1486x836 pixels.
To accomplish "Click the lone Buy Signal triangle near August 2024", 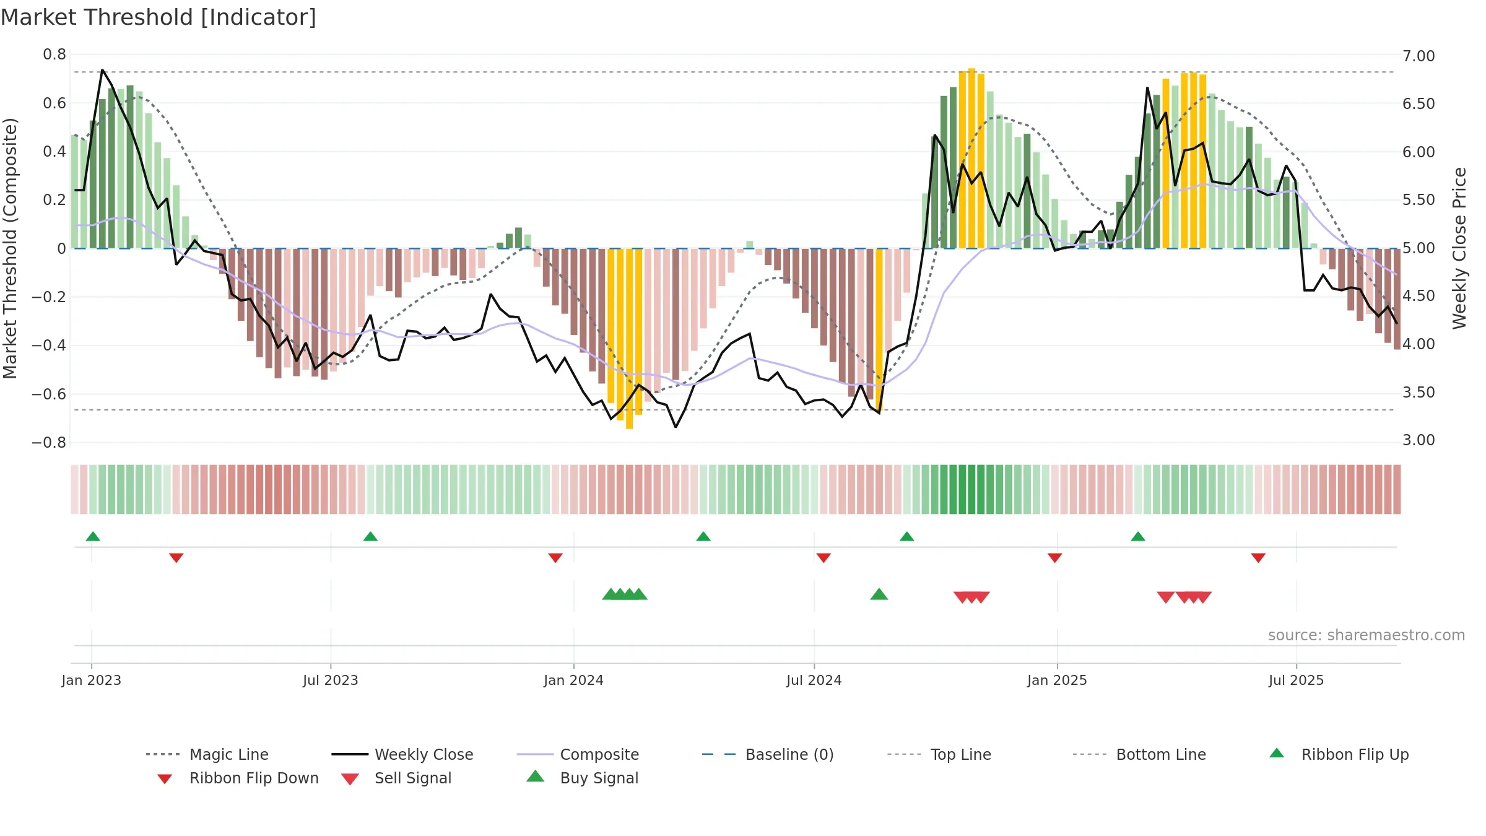I will click(x=879, y=594).
